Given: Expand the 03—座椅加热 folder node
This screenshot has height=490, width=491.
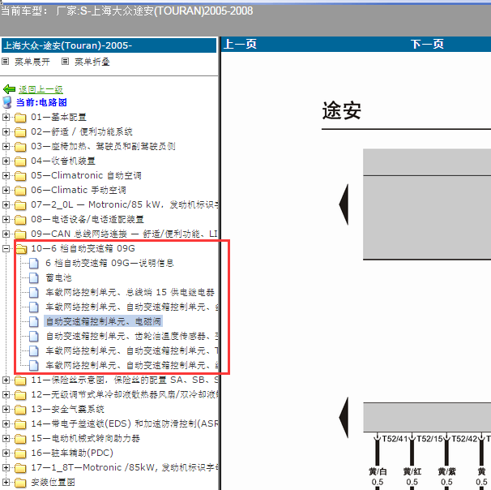Looking at the screenshot, I should pos(6,146).
